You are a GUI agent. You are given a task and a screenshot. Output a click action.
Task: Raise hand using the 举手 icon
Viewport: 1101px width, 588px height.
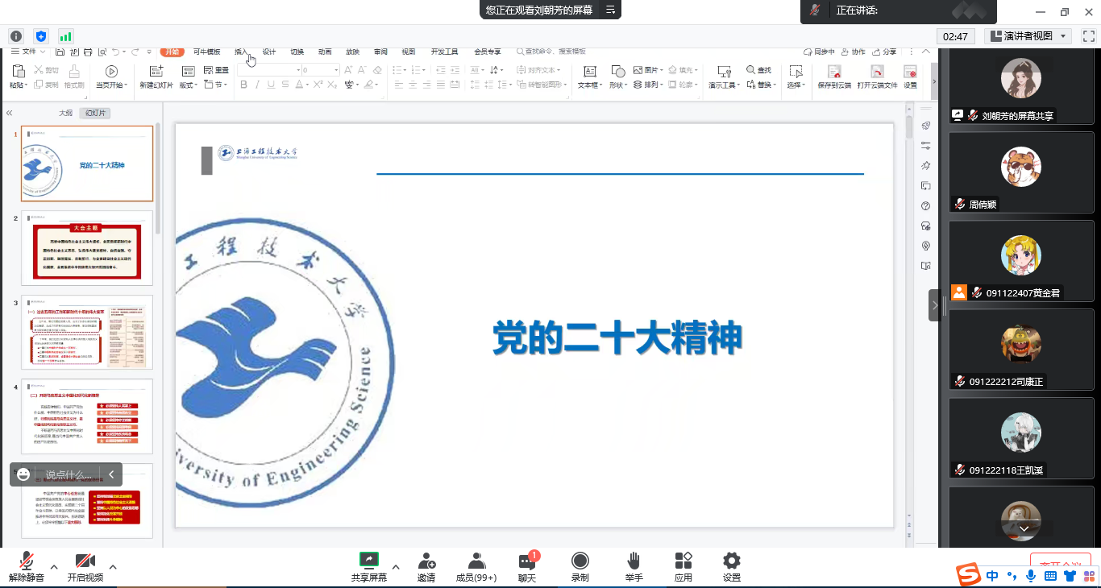click(x=634, y=561)
